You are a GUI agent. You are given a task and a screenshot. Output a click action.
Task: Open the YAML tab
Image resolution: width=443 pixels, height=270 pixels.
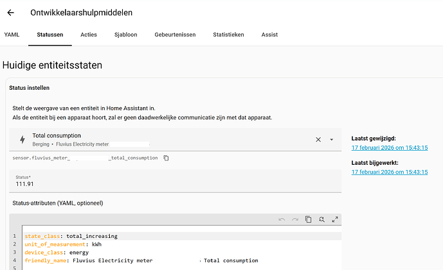[12, 35]
